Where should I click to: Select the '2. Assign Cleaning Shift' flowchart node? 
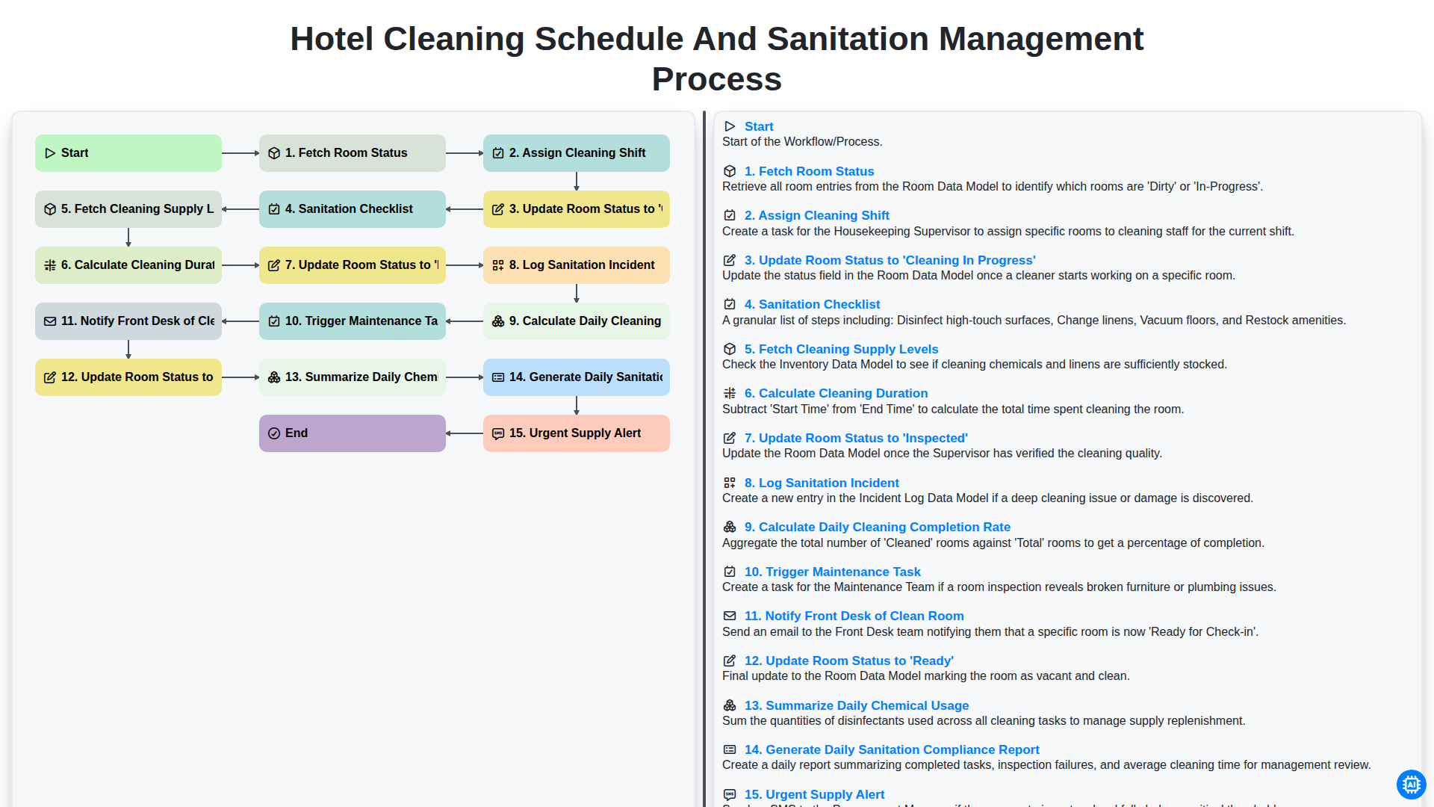577,153
